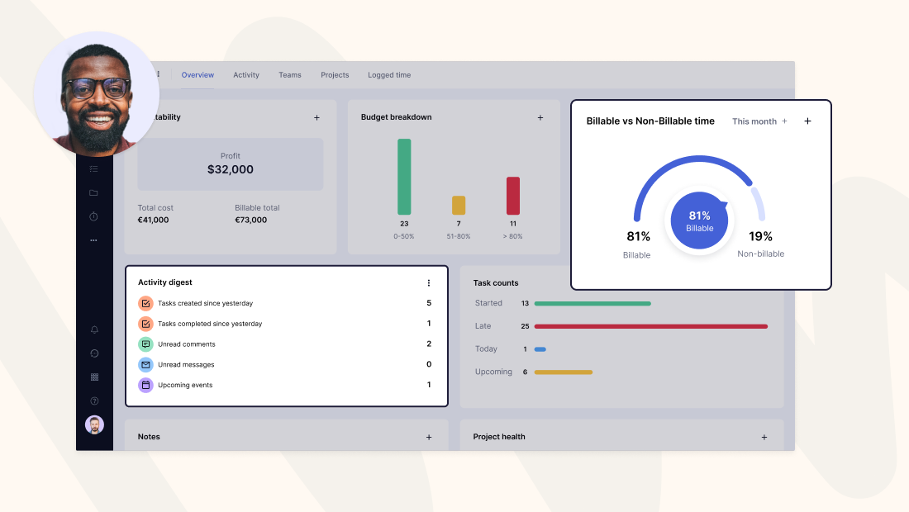
Task: Open the apps grid icon in sidebar
Action: pyautogui.click(x=93, y=377)
